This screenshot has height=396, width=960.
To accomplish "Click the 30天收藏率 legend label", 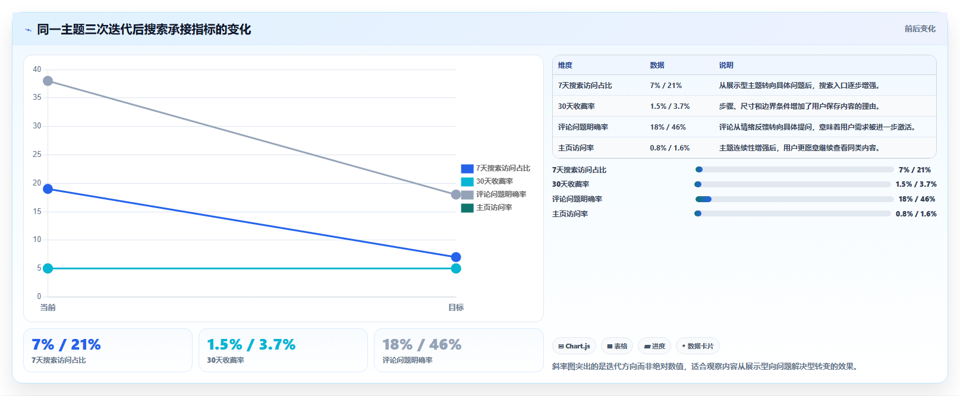I will pos(495,181).
